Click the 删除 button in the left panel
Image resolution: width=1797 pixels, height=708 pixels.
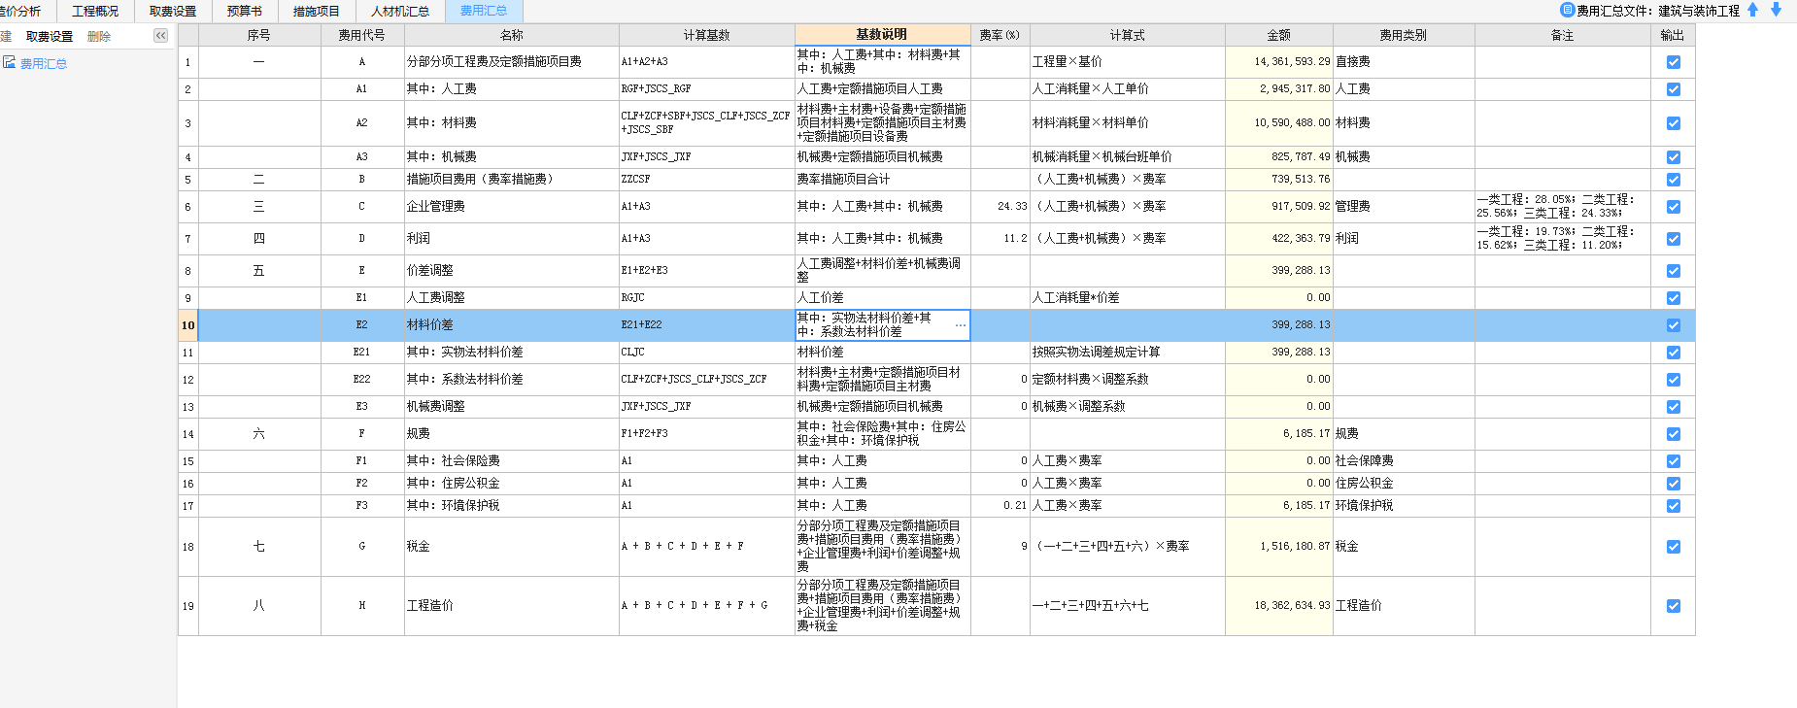tap(99, 36)
